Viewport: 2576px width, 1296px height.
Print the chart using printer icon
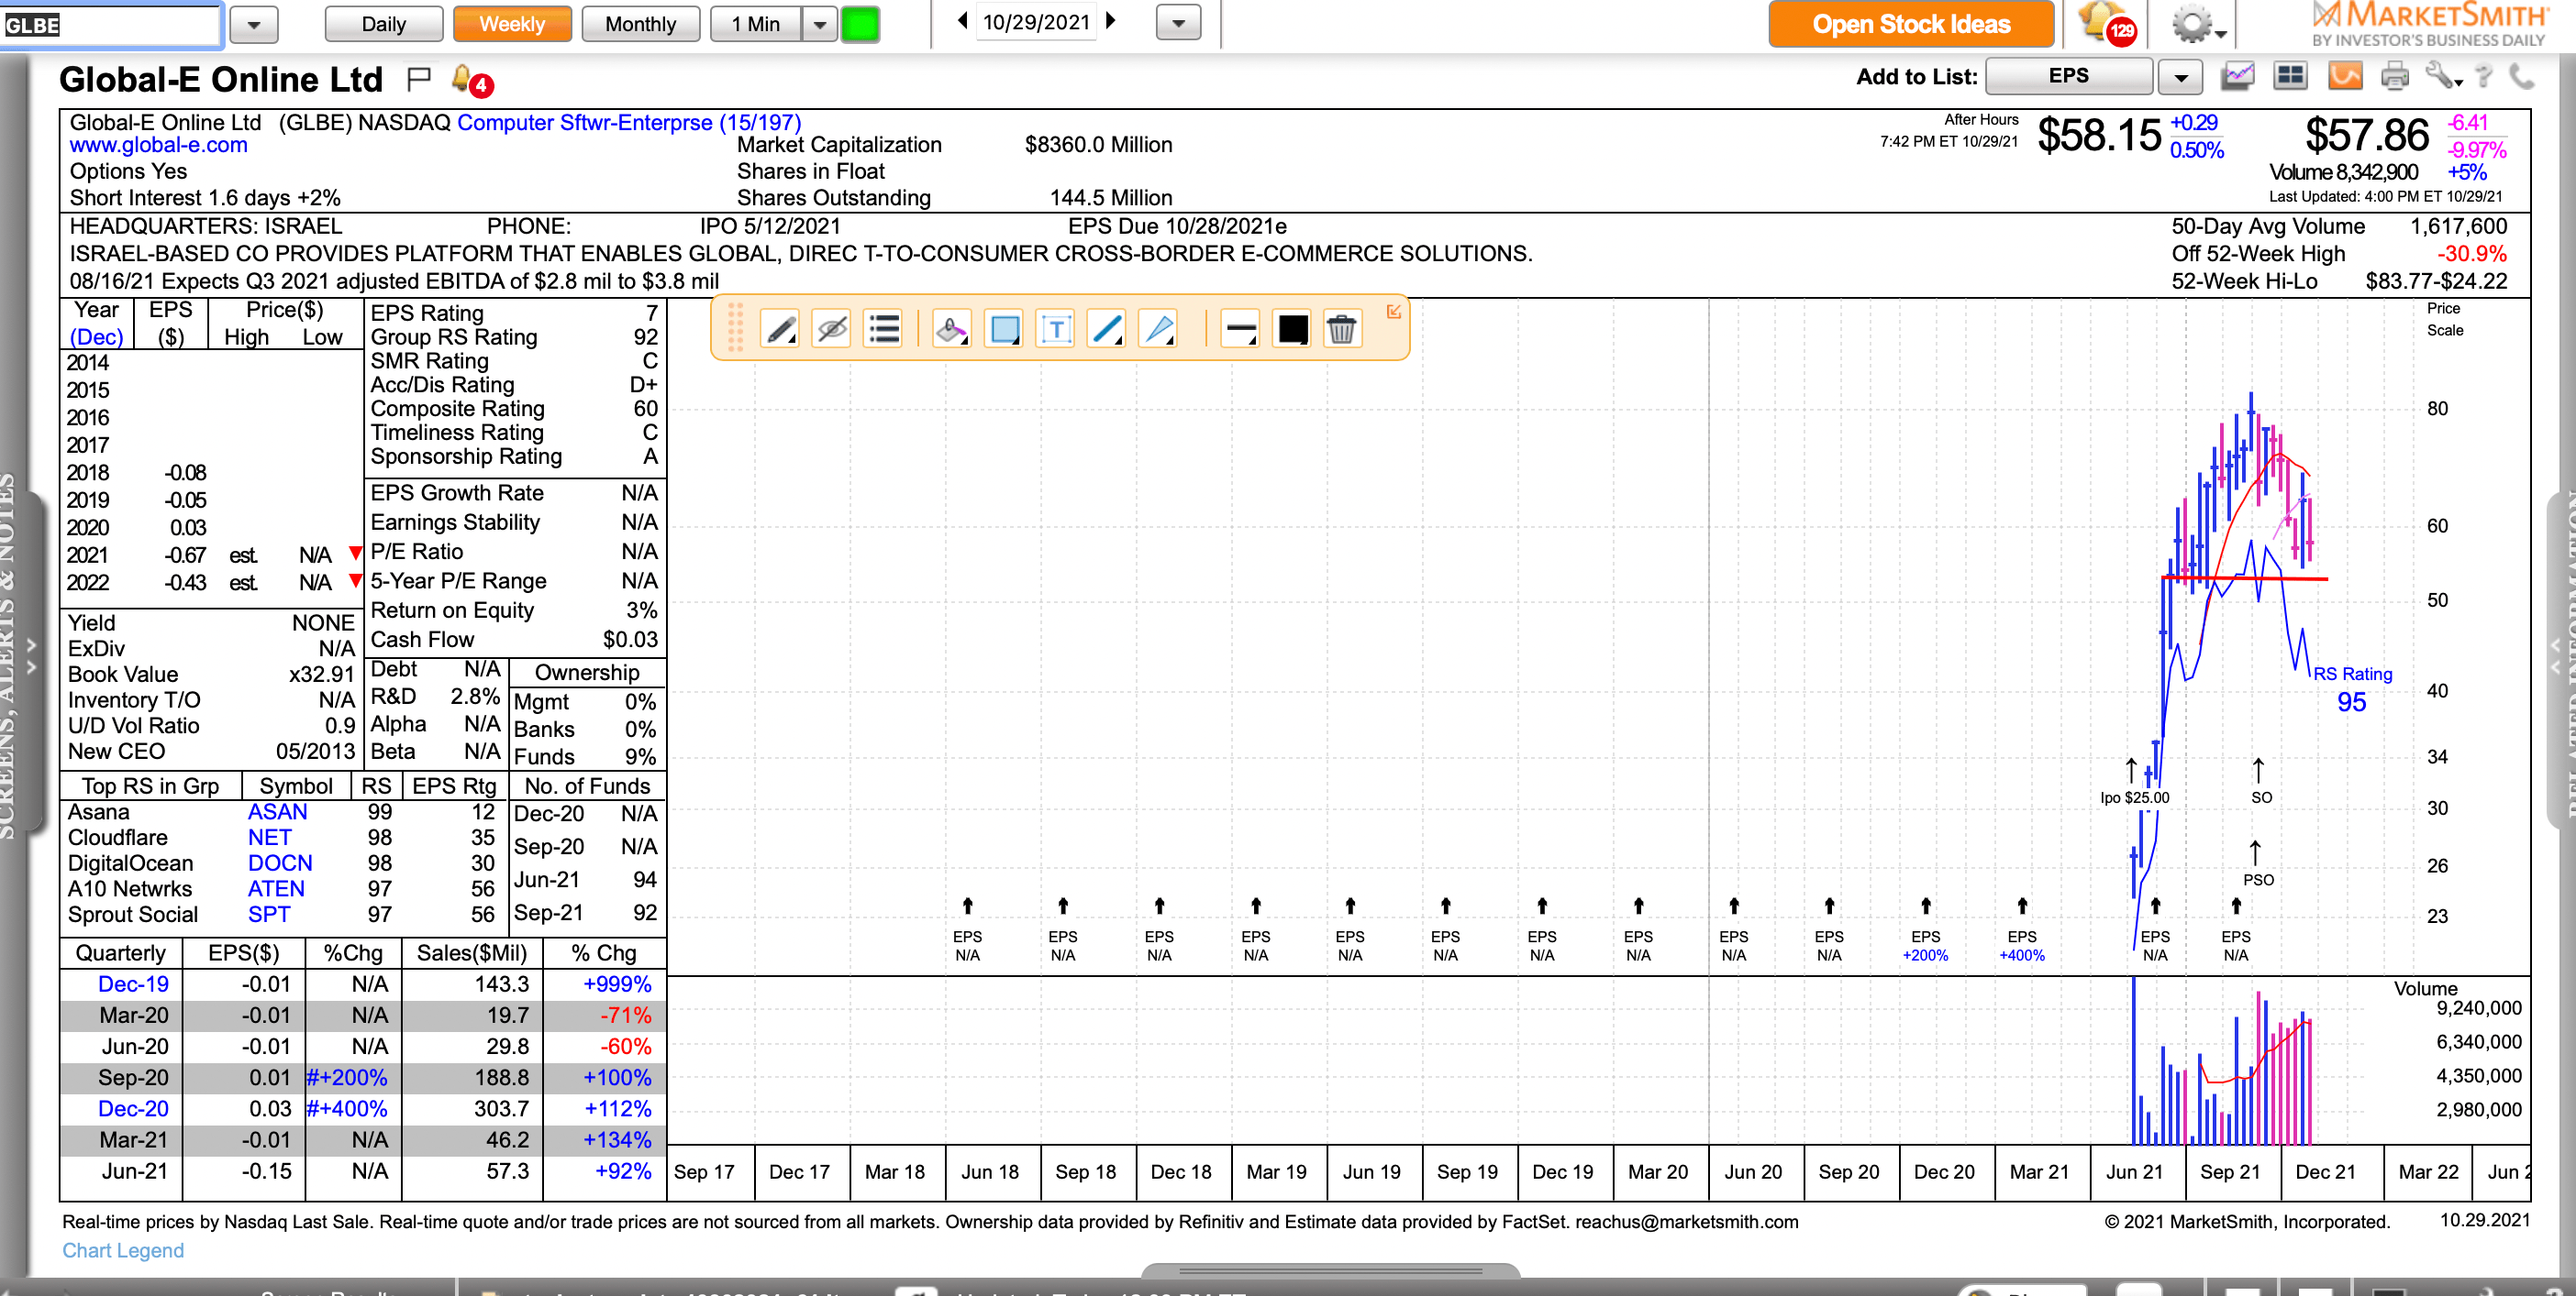click(x=2394, y=76)
